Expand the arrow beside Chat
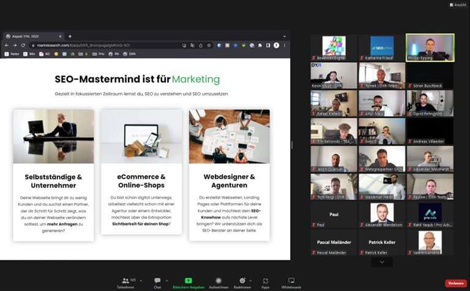 point(166,281)
